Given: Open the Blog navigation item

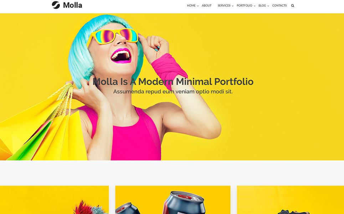Looking at the screenshot, I should [262, 5].
